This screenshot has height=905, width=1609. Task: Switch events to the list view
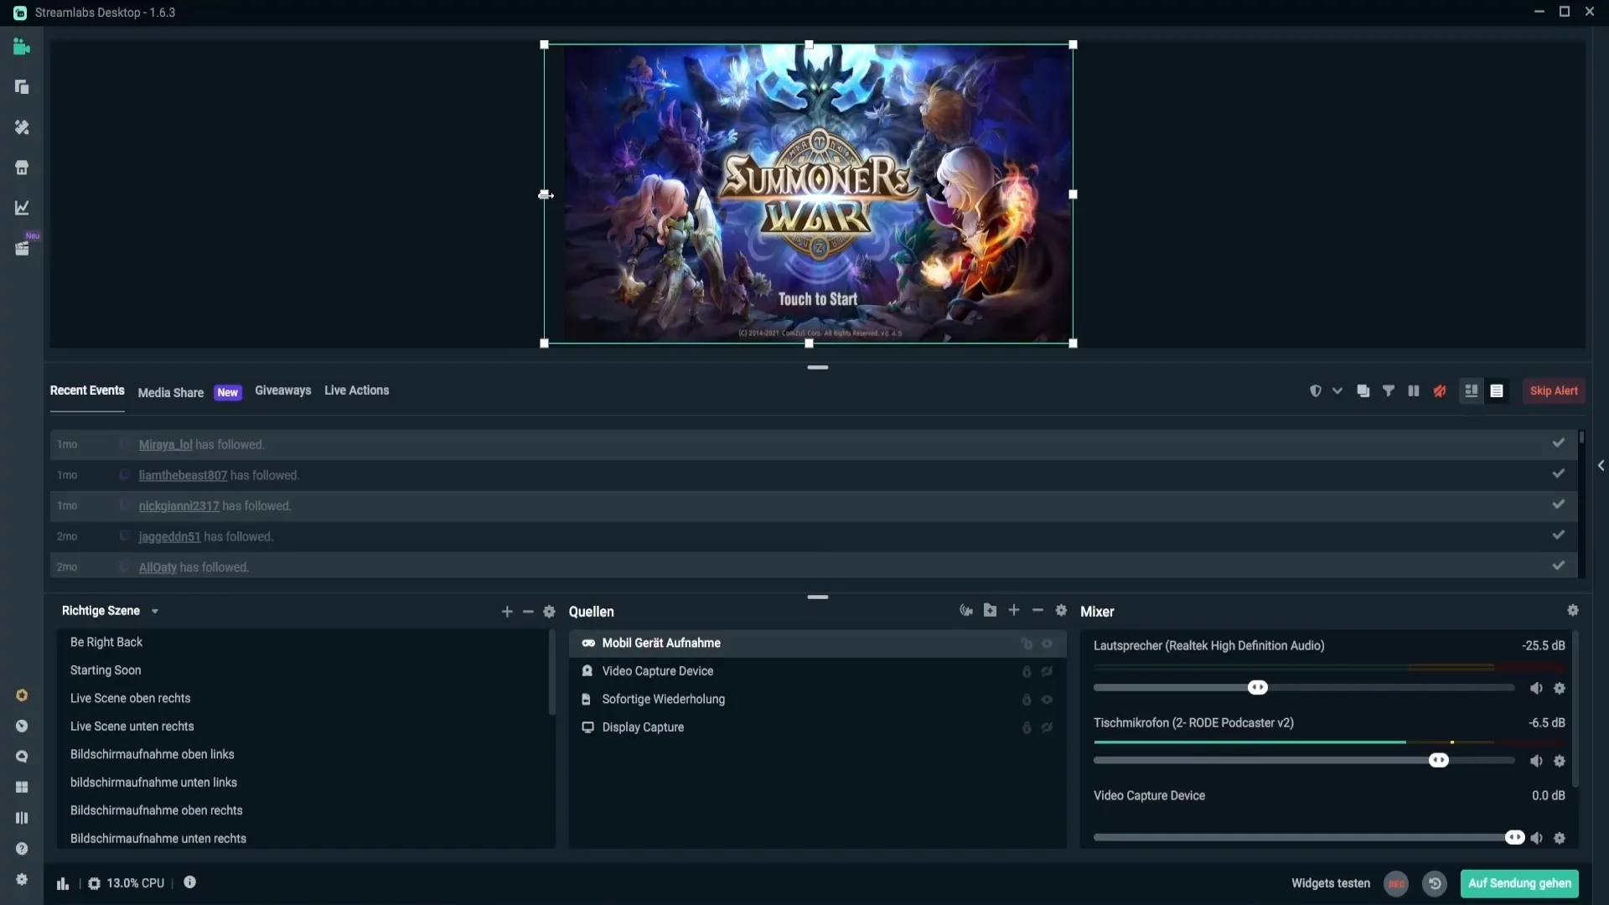pos(1497,391)
